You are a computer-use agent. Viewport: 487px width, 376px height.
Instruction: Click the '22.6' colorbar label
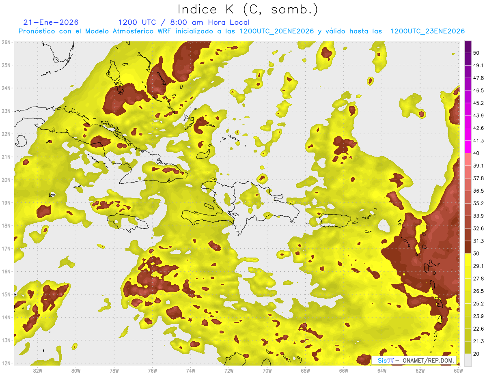[479, 329]
